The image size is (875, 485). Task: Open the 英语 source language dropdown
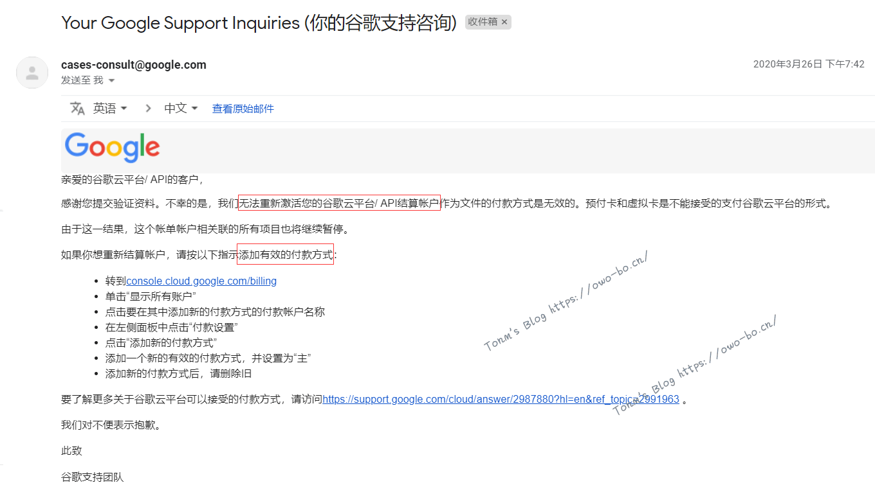[x=110, y=109]
